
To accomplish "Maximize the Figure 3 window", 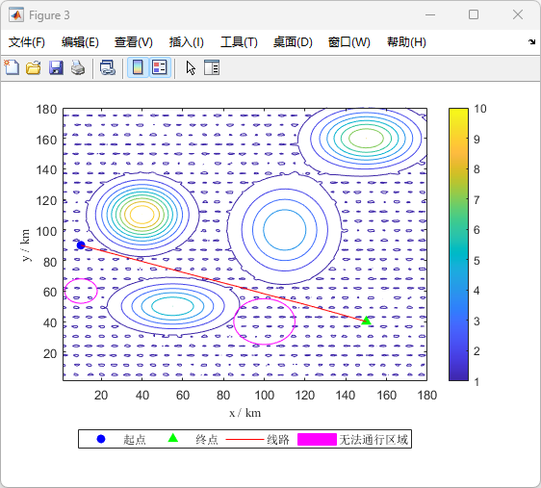I will 474,14.
